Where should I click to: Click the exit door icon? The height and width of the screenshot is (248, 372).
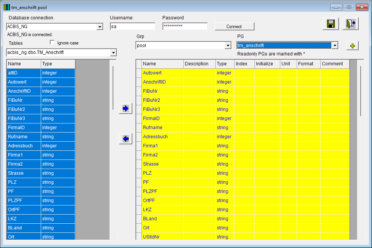349,24
